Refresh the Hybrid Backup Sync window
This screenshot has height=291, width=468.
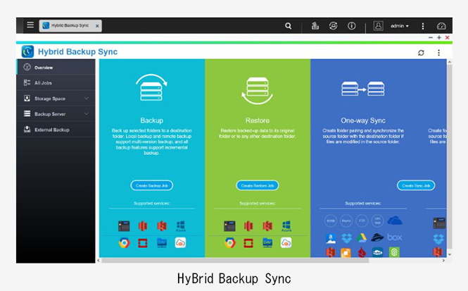point(421,53)
